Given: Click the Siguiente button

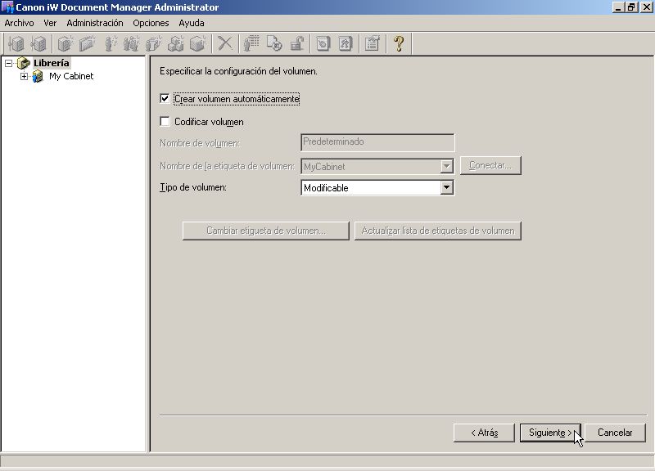Looking at the screenshot, I should coord(550,433).
